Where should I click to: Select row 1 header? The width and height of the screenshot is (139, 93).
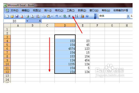[7, 29]
